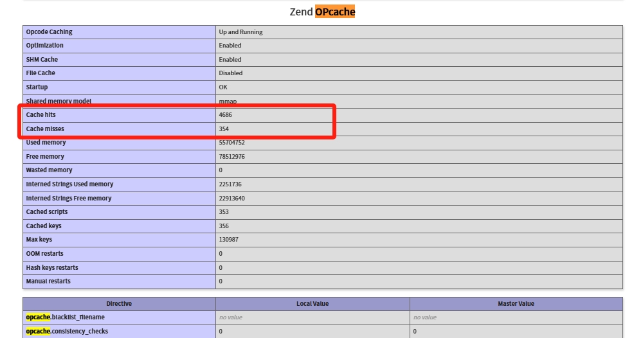Image resolution: width=643 pixels, height=338 pixels.
Task: Click the 'Master Value' column header
Action: (x=516, y=303)
